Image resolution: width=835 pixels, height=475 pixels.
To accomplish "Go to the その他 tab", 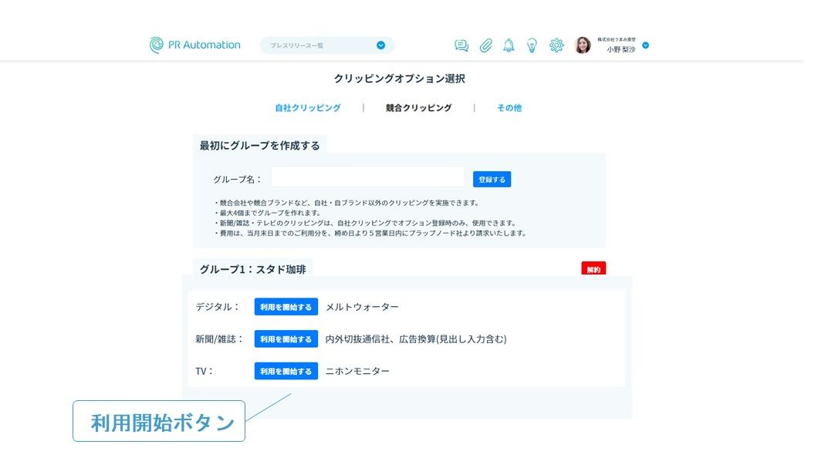I will tap(509, 108).
